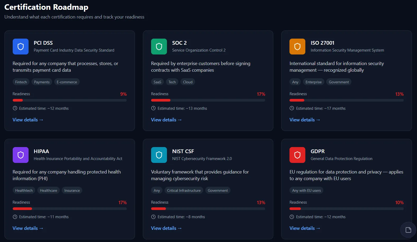
Task: Select the Any tag in ISO 27001 card
Action: 295,82
